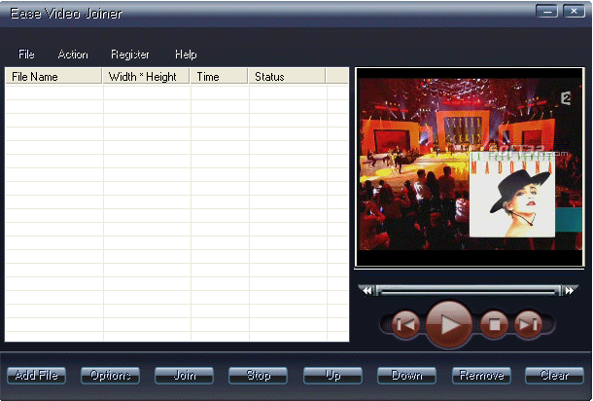Open the File menu
Image resolution: width=593 pixels, height=401 pixels.
pyautogui.click(x=26, y=55)
